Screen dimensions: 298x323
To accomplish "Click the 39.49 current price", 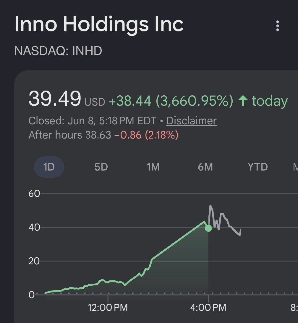I will pyautogui.click(x=55, y=99).
